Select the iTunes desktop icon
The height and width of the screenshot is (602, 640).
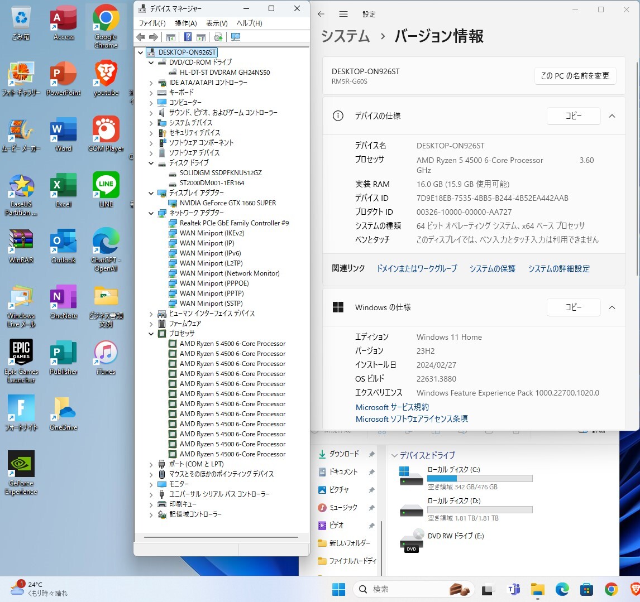click(x=106, y=357)
